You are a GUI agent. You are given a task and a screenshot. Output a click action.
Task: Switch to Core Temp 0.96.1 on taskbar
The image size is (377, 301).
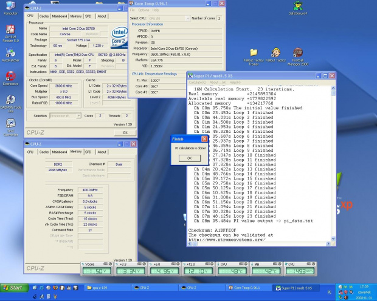pyautogui.click(x=249, y=288)
